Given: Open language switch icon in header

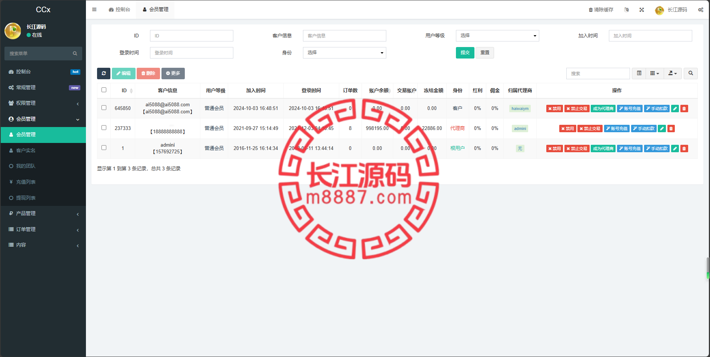Looking at the screenshot, I should 626,10.
